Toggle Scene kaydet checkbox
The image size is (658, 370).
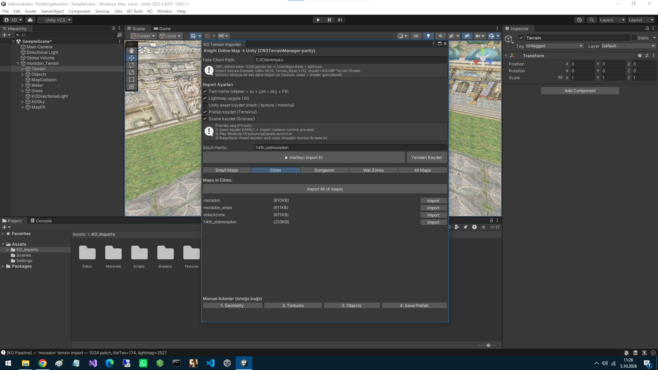pos(205,119)
